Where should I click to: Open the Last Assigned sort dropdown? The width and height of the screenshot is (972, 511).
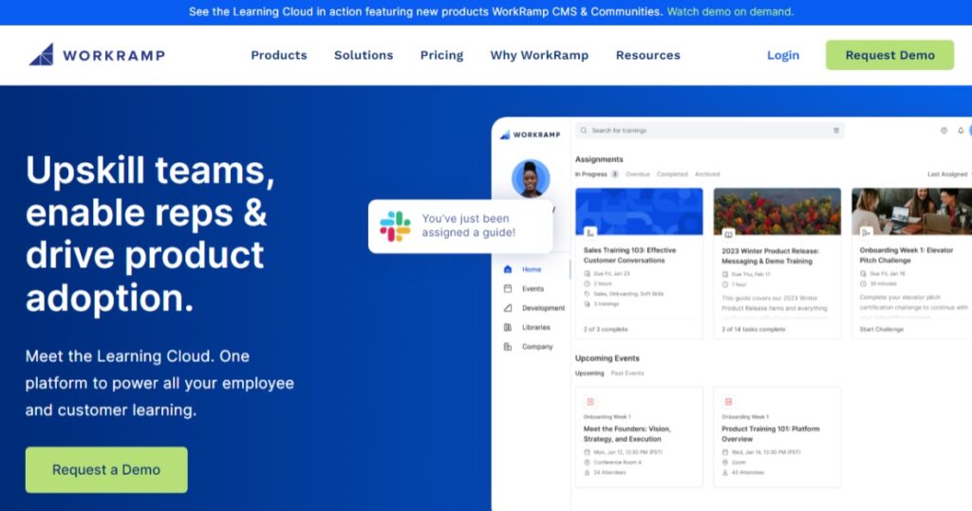pyautogui.click(x=948, y=174)
